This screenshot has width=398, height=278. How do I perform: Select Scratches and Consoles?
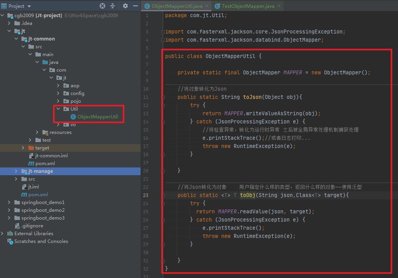pos(41,241)
